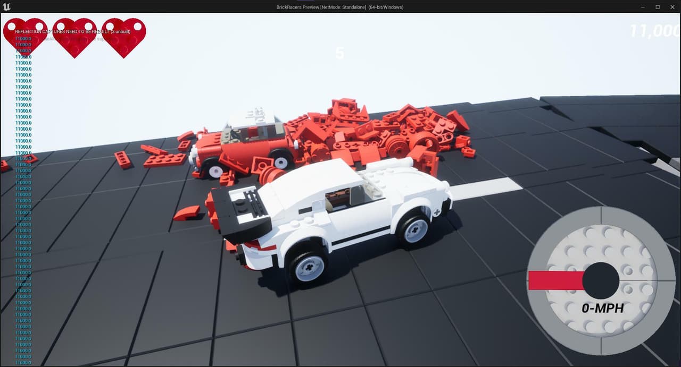The width and height of the screenshot is (681, 367).
Task: Close the BrickRacers Preview window
Action: pos(672,6)
